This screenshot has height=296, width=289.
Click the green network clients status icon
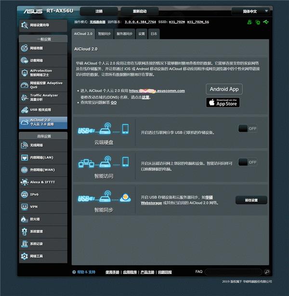[x=258, y=22]
